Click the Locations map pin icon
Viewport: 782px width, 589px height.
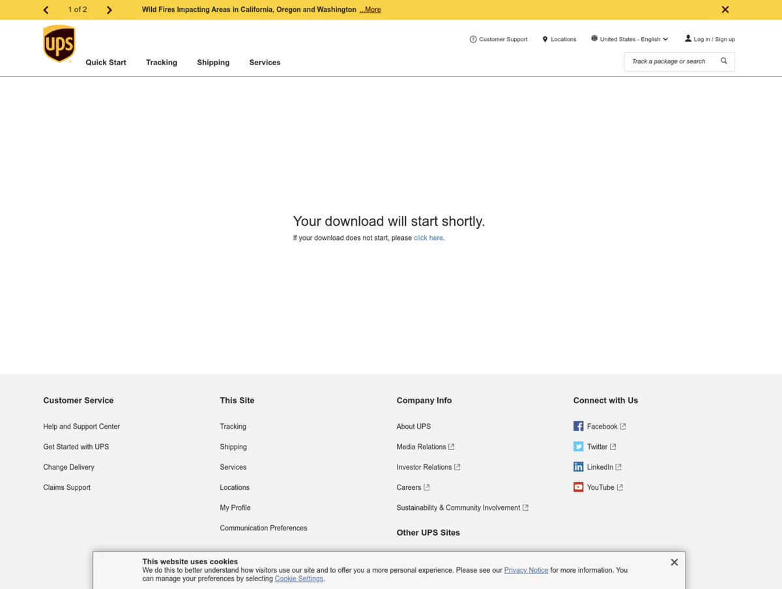pos(545,39)
